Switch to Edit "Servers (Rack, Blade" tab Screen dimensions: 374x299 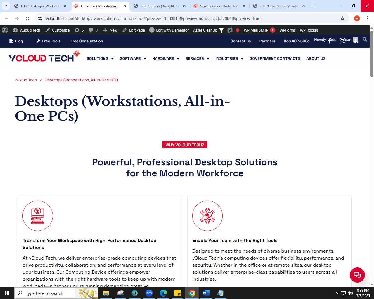160,6
